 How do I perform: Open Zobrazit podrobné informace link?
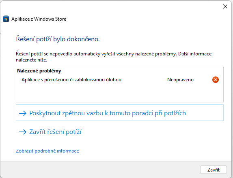(47, 151)
